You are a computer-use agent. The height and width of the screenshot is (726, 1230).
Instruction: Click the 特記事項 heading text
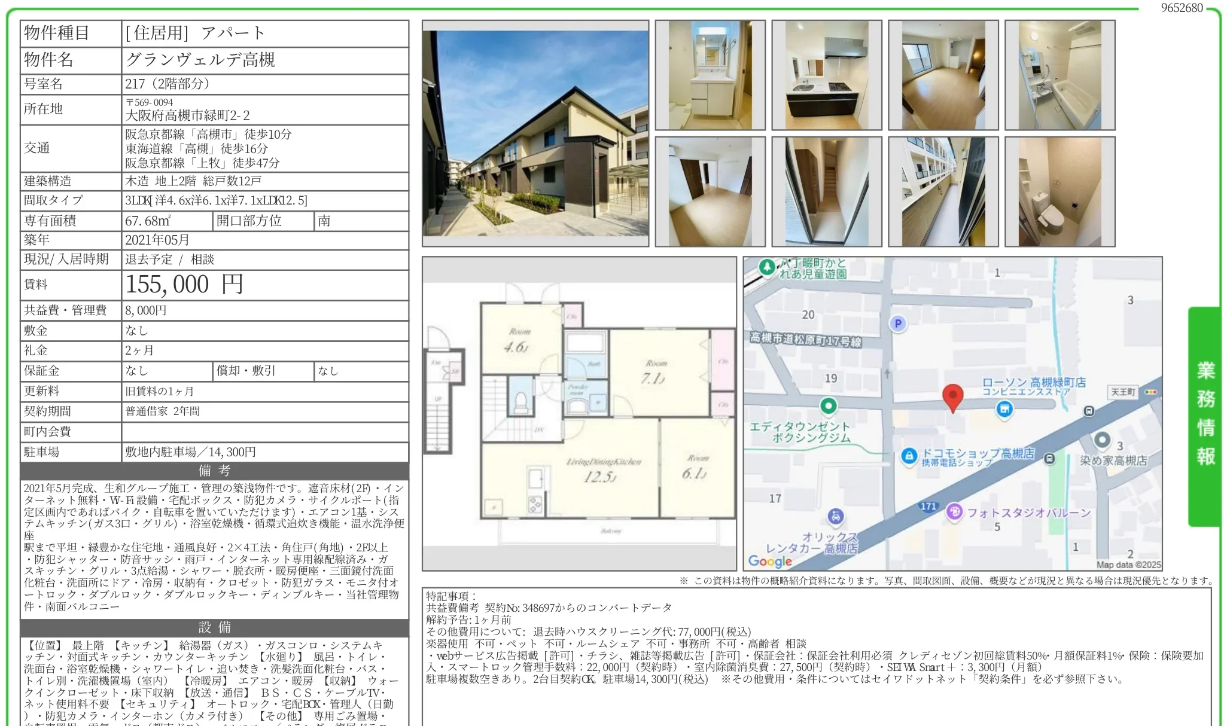451,596
